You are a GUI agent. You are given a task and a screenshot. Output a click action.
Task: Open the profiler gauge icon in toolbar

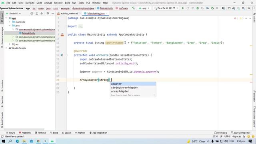coord(207,8)
